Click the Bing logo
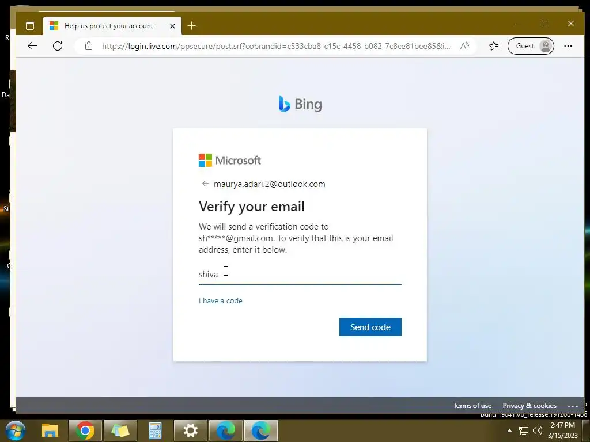The width and height of the screenshot is (590, 442). pos(300,104)
